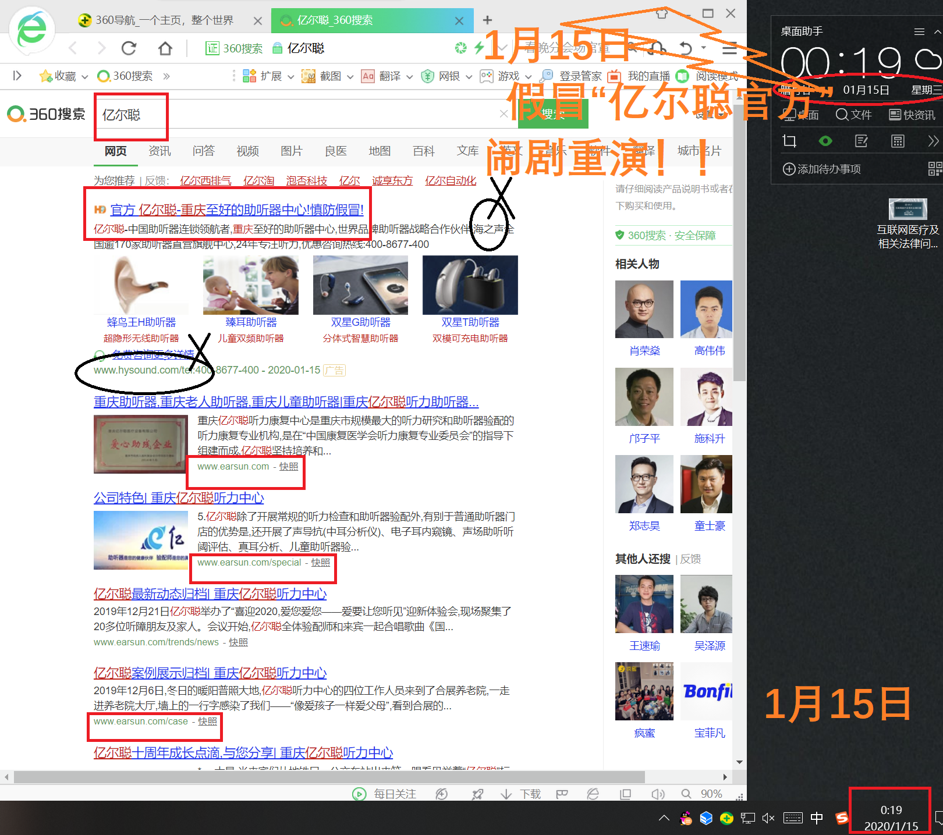Open the 公司特色 重庆亿尔聪听力中心 result link
This screenshot has height=835, width=943.
tap(179, 498)
